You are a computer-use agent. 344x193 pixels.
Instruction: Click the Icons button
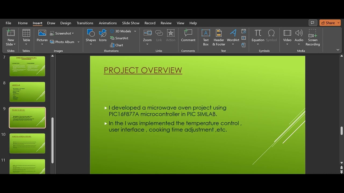pos(103,35)
